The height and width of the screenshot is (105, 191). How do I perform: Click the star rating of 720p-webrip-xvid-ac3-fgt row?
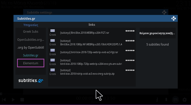pos(130,50)
